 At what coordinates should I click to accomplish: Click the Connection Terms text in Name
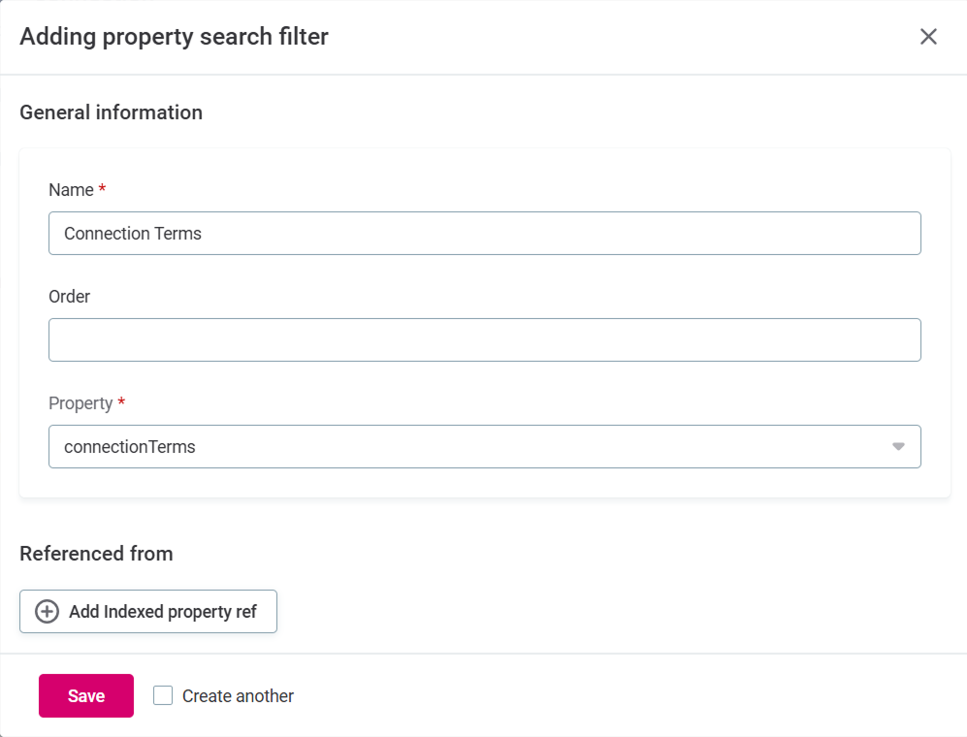point(133,234)
